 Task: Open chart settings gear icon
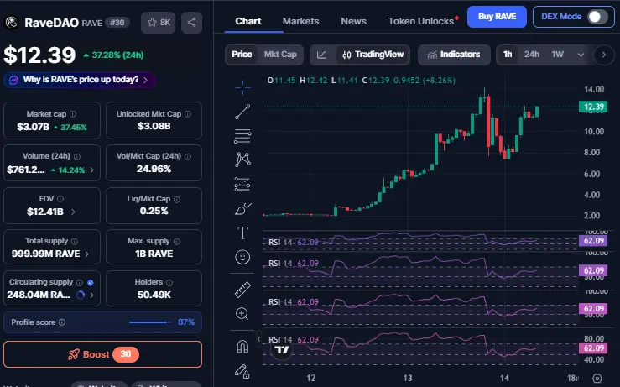tap(597, 379)
